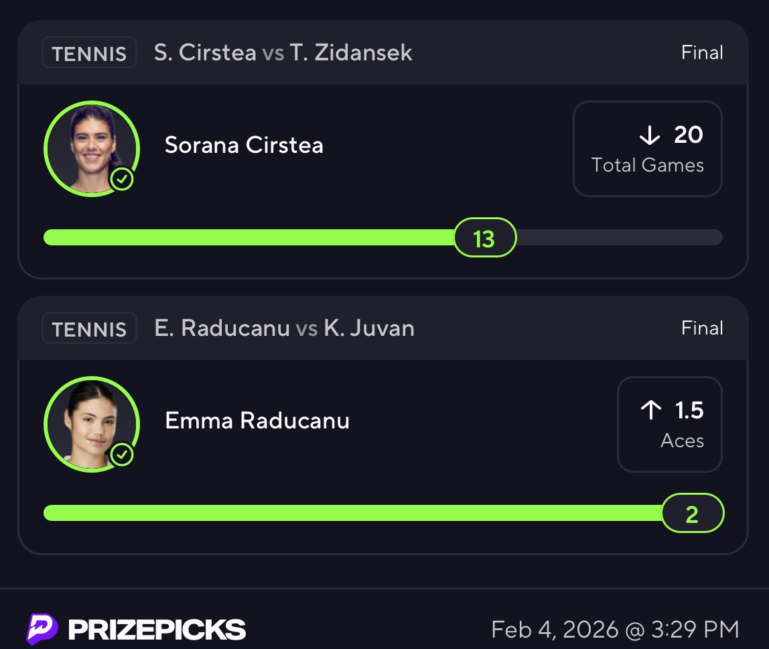
Task: Select the 20 Total Games pick box
Action: click(647, 149)
